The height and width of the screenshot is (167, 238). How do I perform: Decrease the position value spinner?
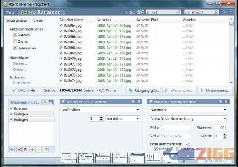pyautogui.click(x=101, y=120)
